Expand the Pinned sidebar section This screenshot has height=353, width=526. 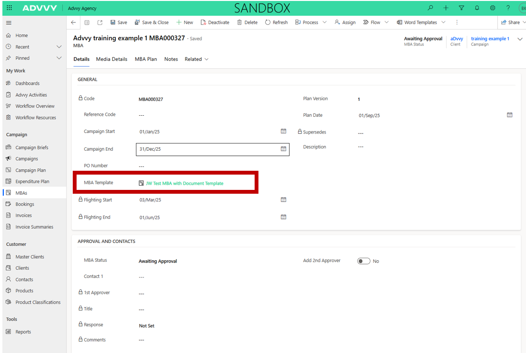pos(59,58)
